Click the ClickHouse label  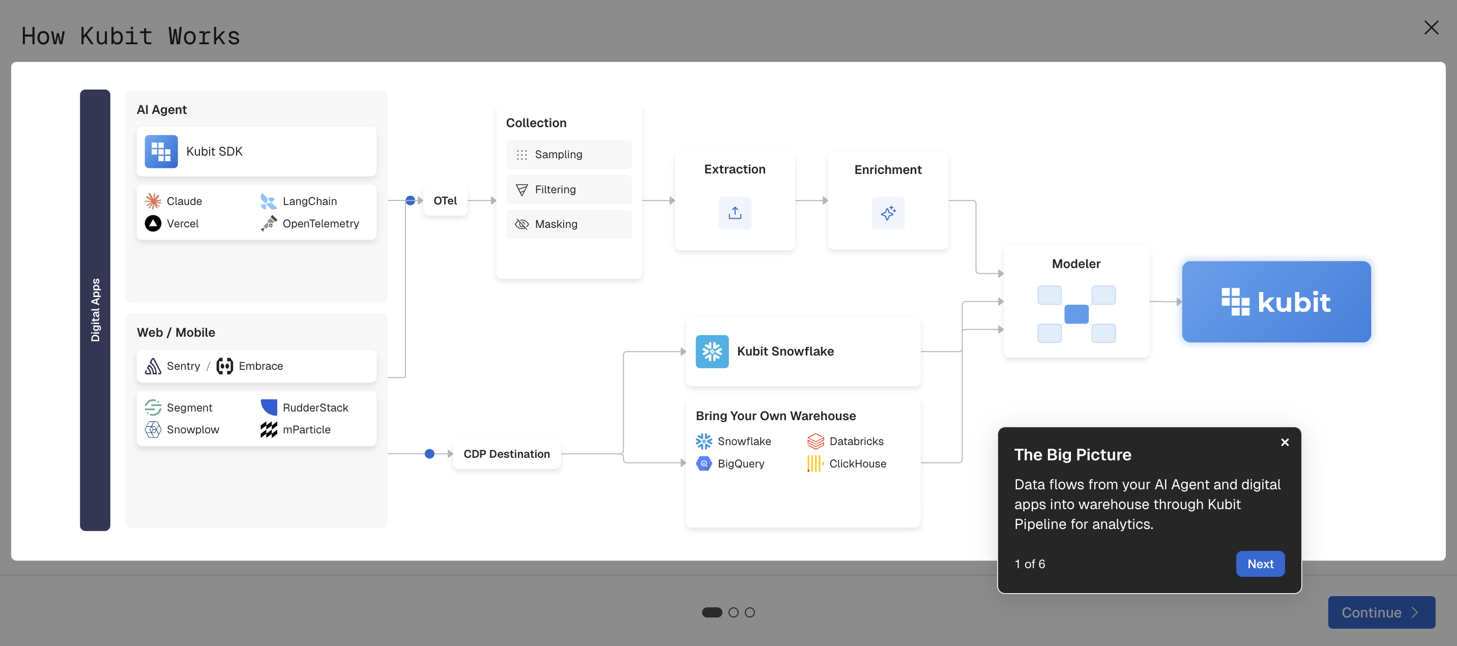point(857,463)
